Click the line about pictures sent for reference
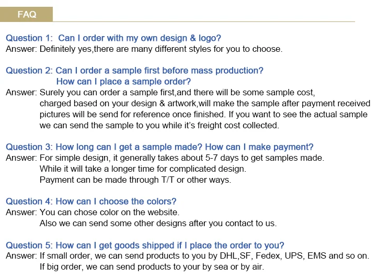Viewport: 378px width, 278px height. pyautogui.click(x=203, y=115)
